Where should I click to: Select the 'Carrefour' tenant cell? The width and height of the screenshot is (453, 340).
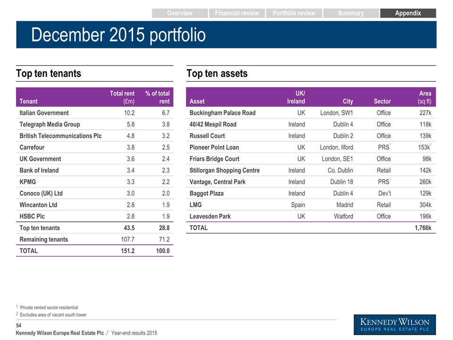tap(32, 147)
